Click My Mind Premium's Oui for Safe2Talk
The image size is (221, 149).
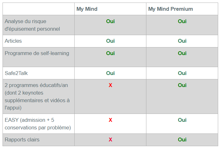pos(182,73)
